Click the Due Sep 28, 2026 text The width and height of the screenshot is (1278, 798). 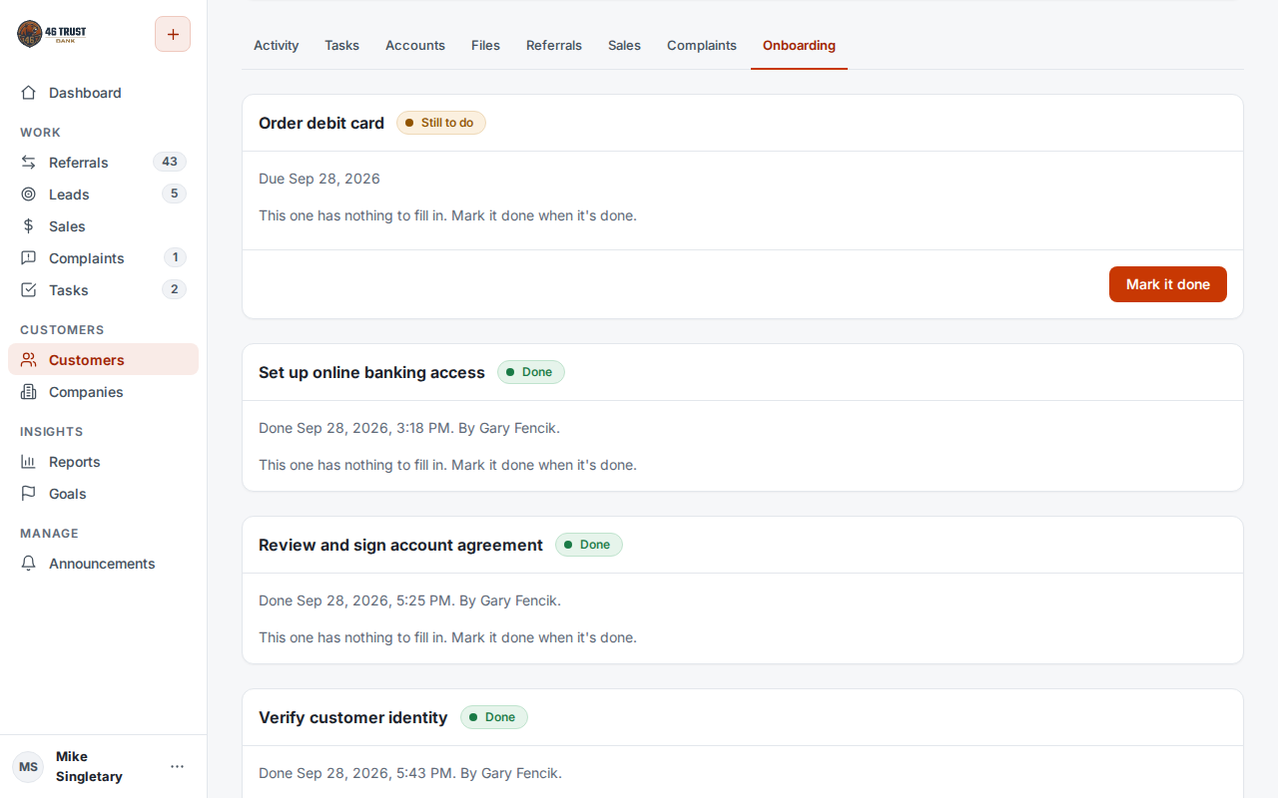[319, 179]
